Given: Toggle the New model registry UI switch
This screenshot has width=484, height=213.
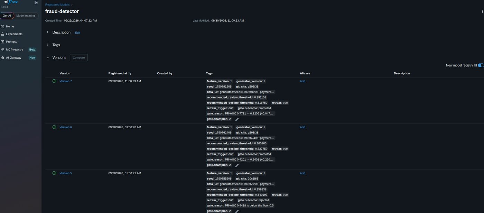Looking at the screenshot, I should [481, 65].
